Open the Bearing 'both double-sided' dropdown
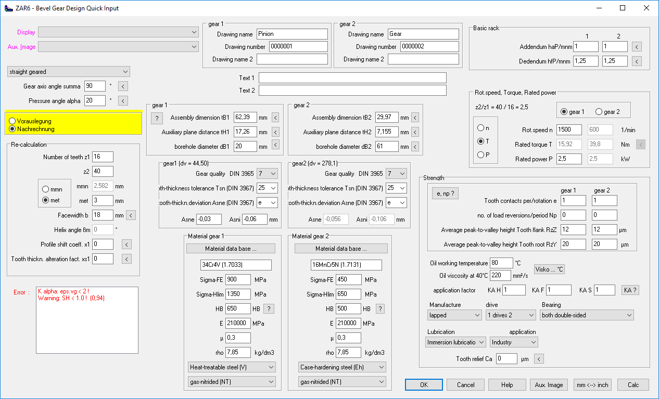Screen dimensions: 659x399 coord(586,315)
